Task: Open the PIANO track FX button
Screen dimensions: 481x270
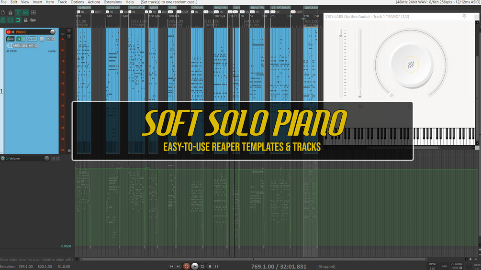Action: 19,39
